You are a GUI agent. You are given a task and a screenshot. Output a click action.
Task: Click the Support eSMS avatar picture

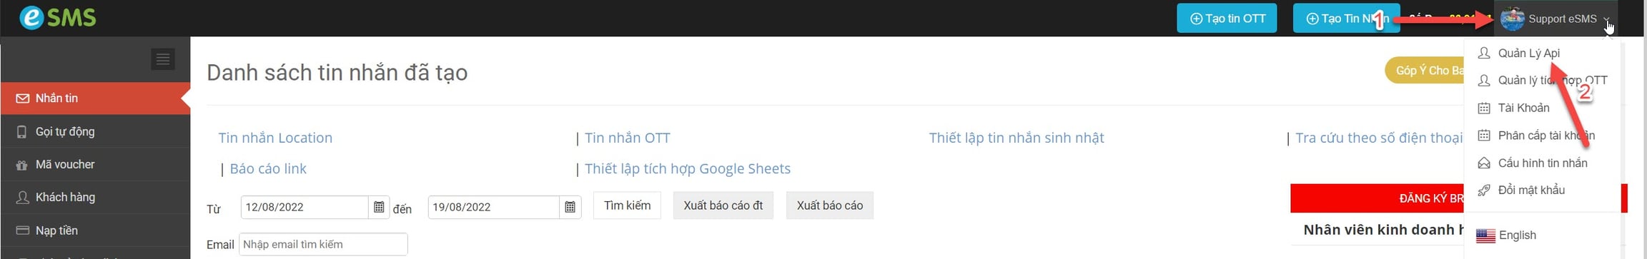[1512, 19]
